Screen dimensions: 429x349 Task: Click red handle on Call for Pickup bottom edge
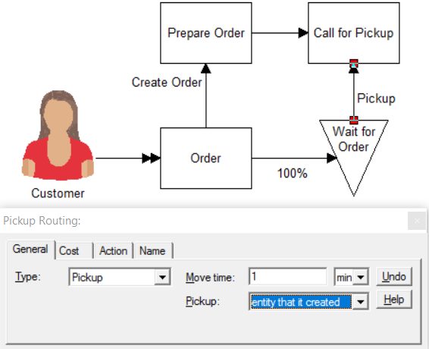click(354, 64)
